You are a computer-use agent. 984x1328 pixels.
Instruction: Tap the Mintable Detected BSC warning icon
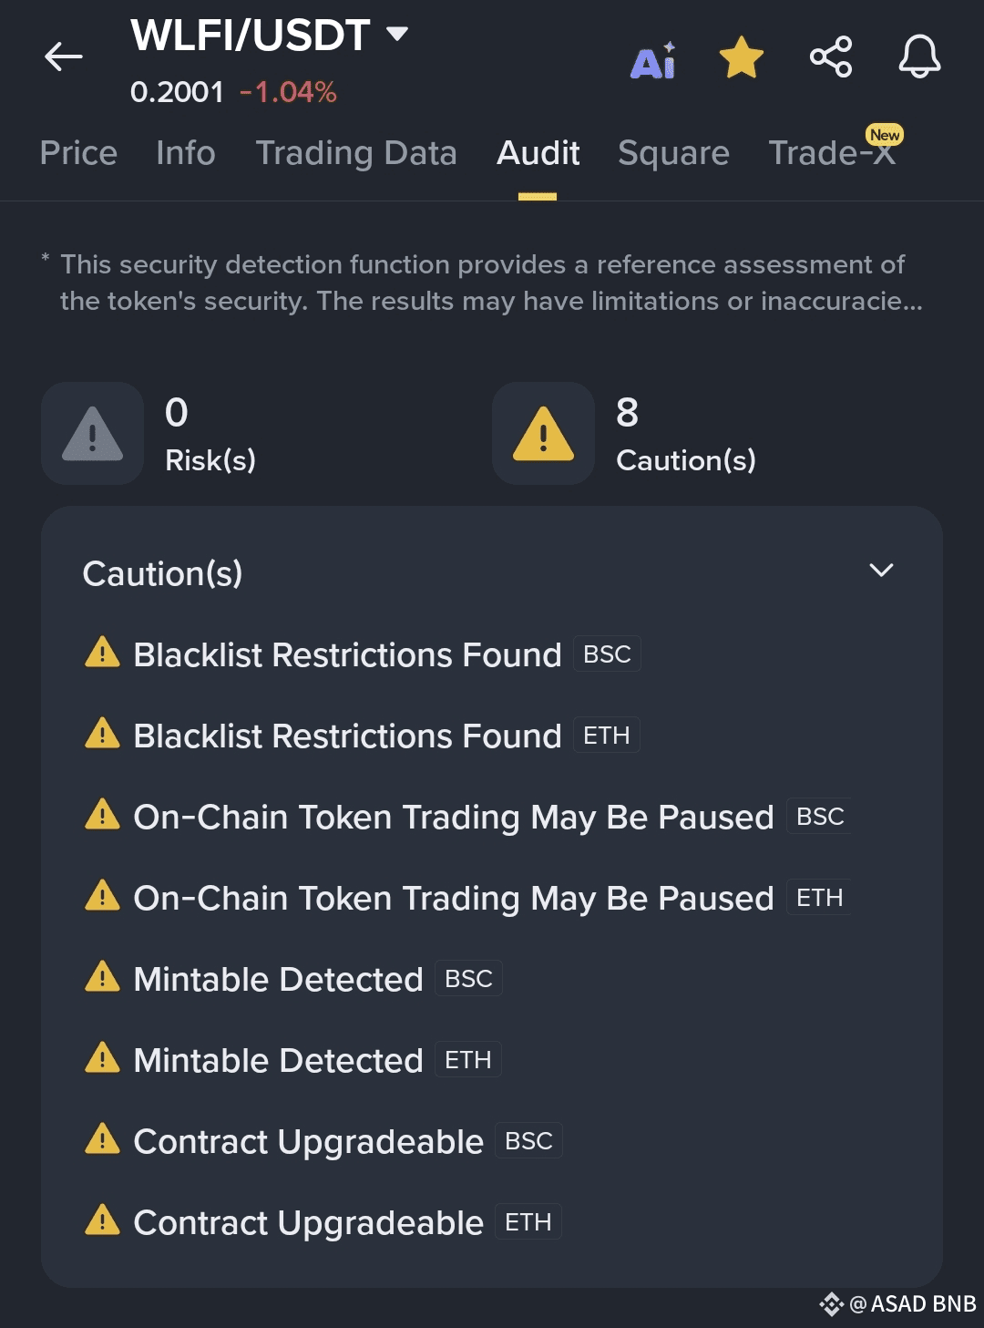[x=102, y=977]
